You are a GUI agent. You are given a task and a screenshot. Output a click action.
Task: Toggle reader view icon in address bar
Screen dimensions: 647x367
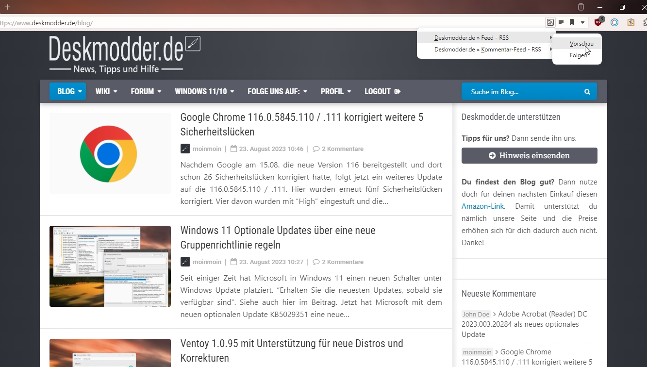tap(561, 22)
